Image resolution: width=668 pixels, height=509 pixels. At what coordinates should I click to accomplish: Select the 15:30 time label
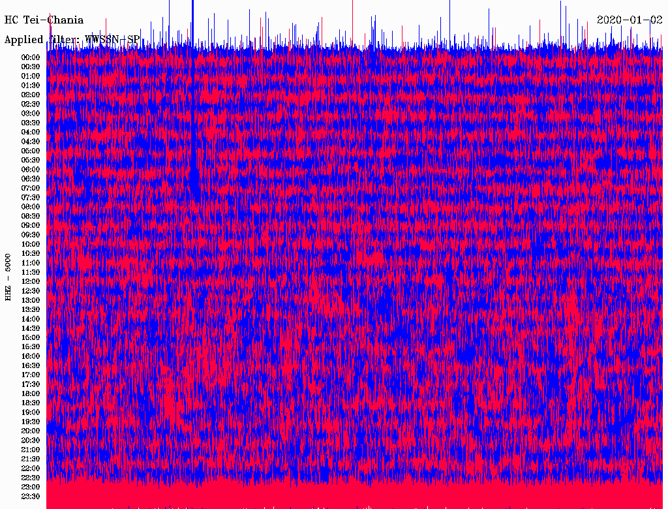tap(31, 347)
